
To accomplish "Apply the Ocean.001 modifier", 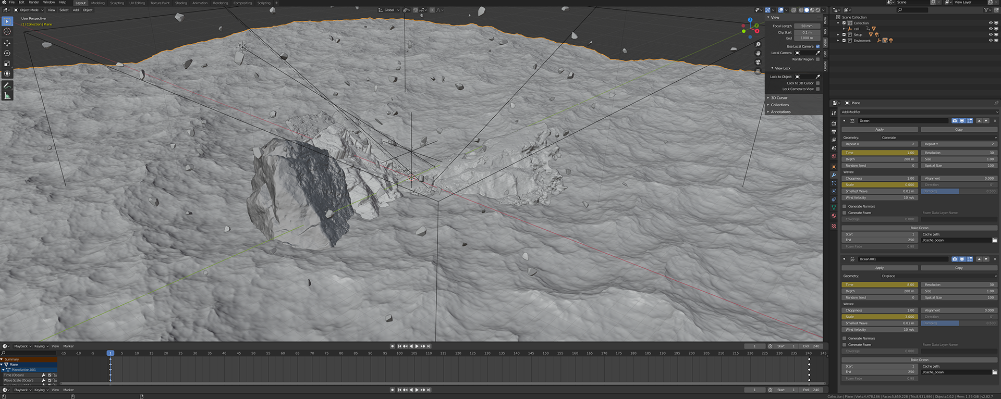I will point(880,268).
